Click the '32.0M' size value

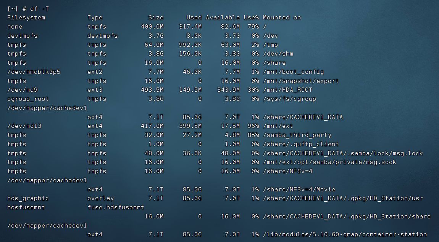pyautogui.click(x=154, y=135)
